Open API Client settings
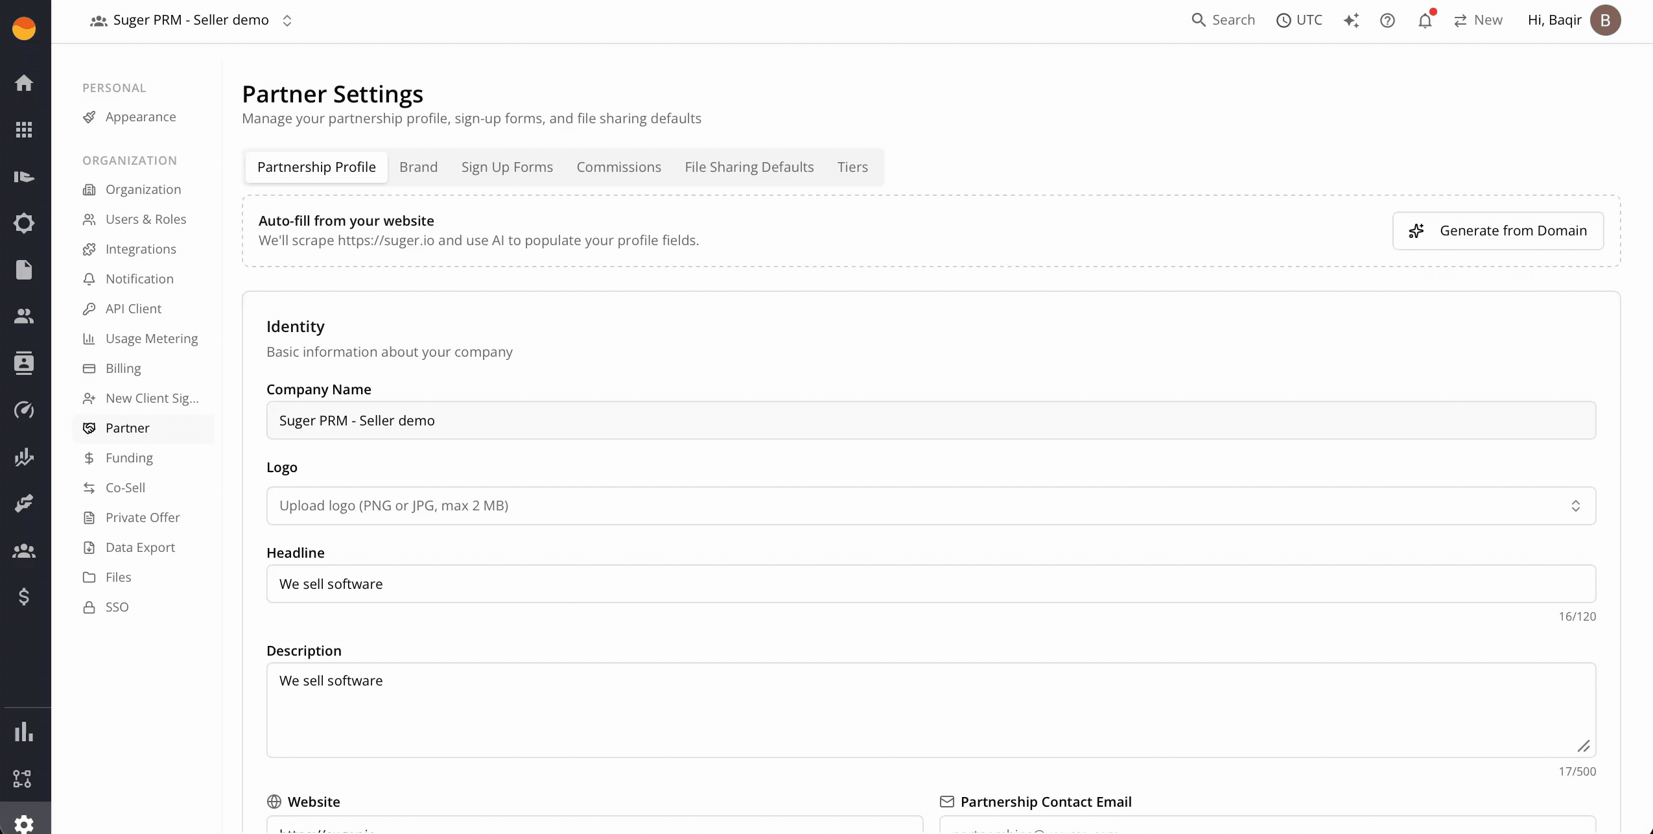 [144, 309]
